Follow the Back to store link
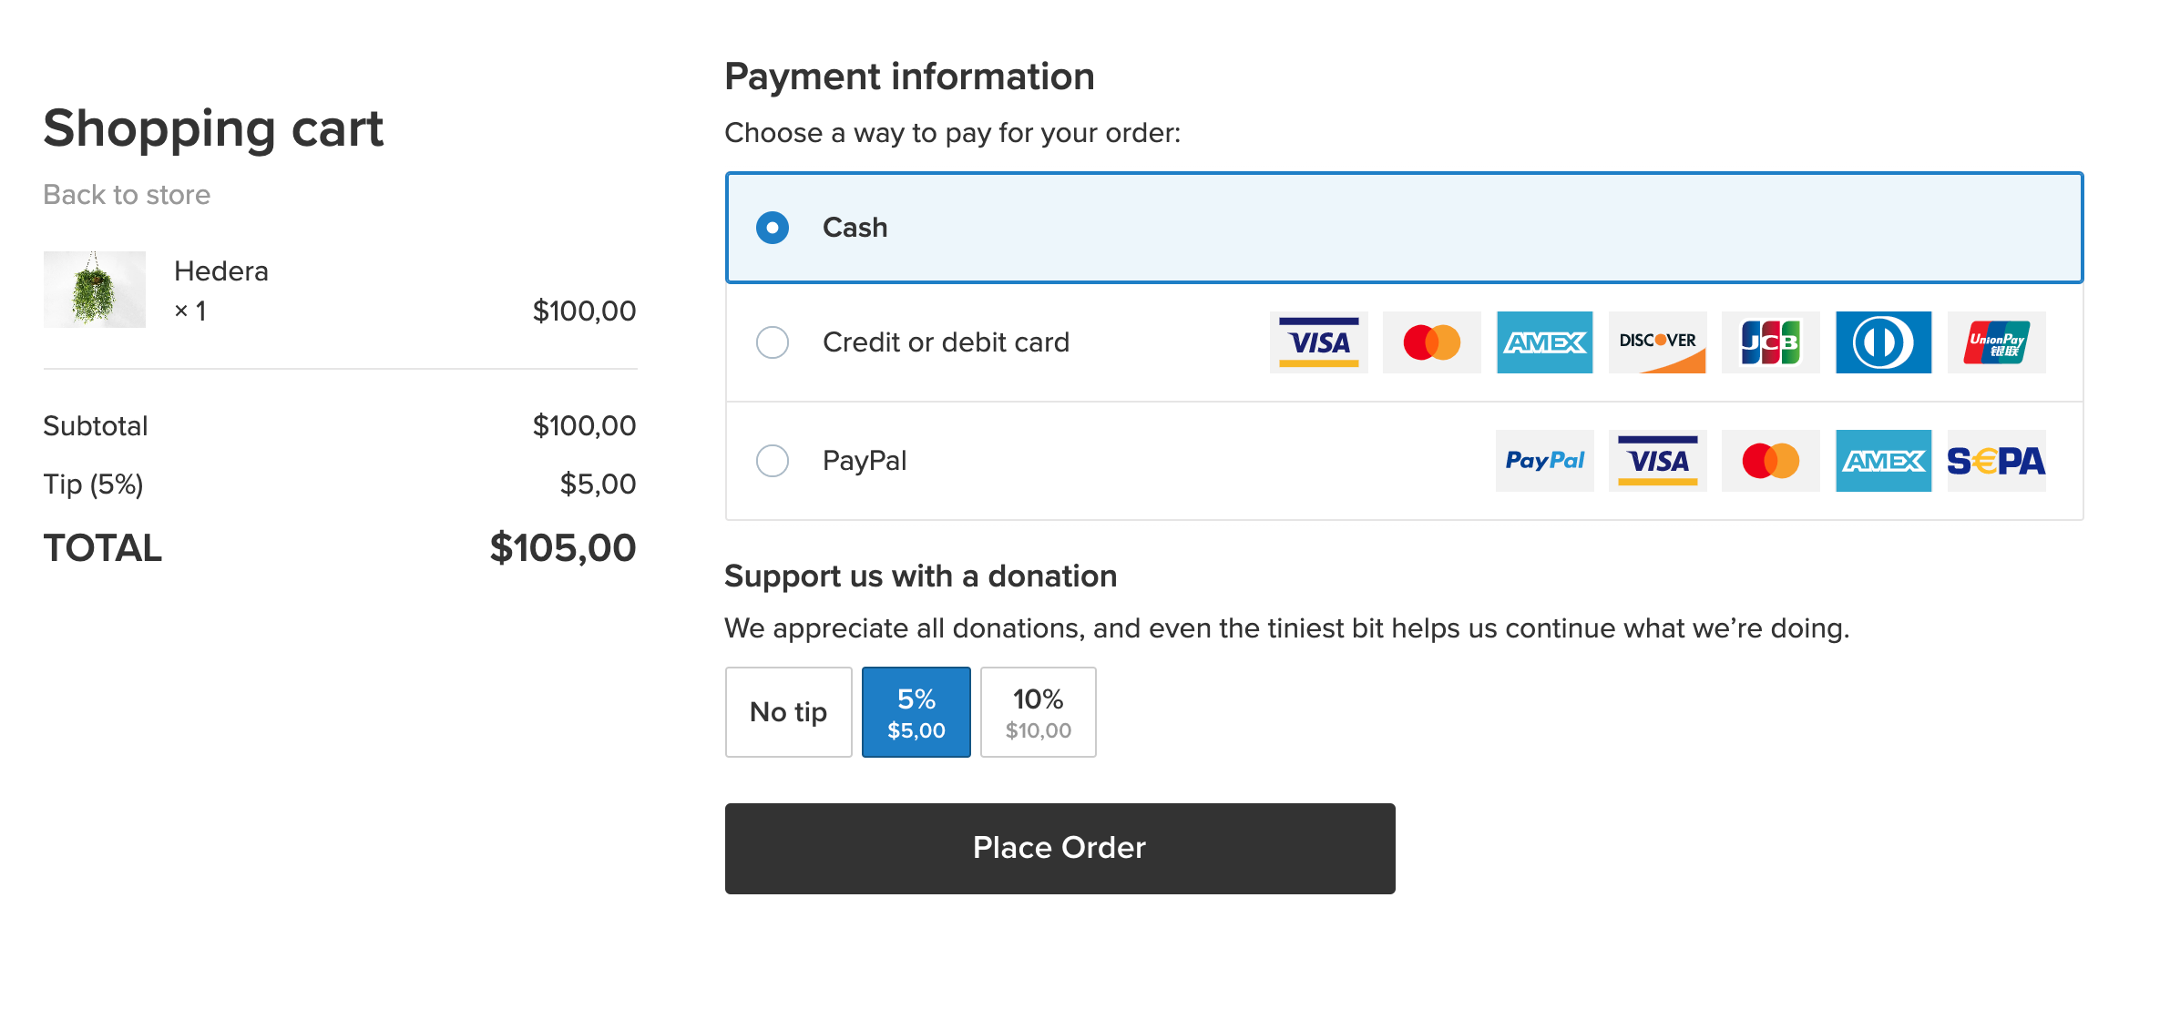This screenshot has height=1020, width=2170. pos(127,195)
